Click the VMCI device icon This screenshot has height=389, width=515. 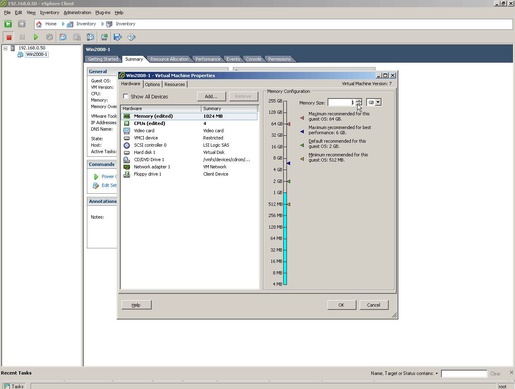coord(127,138)
